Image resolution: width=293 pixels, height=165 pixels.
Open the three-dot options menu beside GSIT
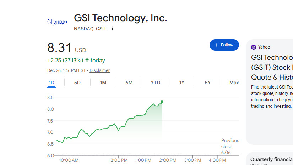pos(112,28)
